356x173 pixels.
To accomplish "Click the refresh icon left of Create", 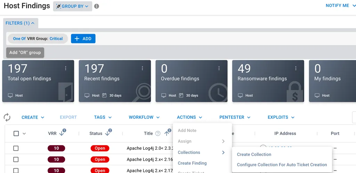I will click(x=7, y=117).
